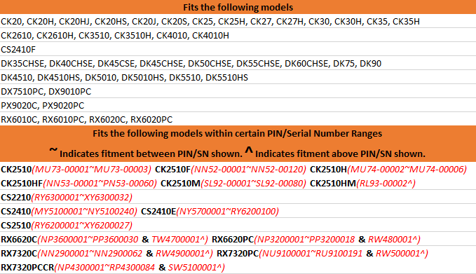
Task: Select the RX6620PC serial range entry
Action: (316, 239)
